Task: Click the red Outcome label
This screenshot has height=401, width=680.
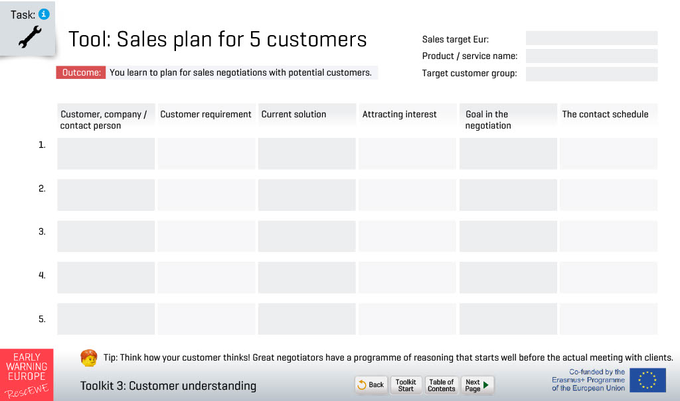Action: (81, 72)
